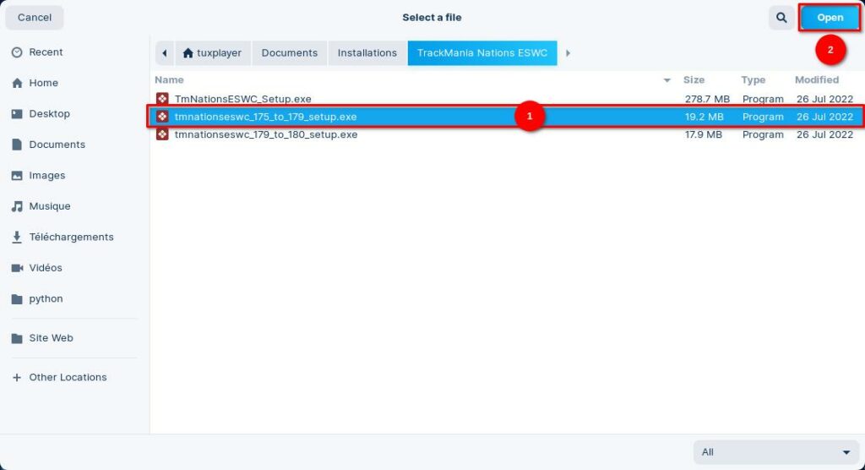Open Other Locations in the sidebar
Screen dimensions: 865x470
(x=68, y=378)
